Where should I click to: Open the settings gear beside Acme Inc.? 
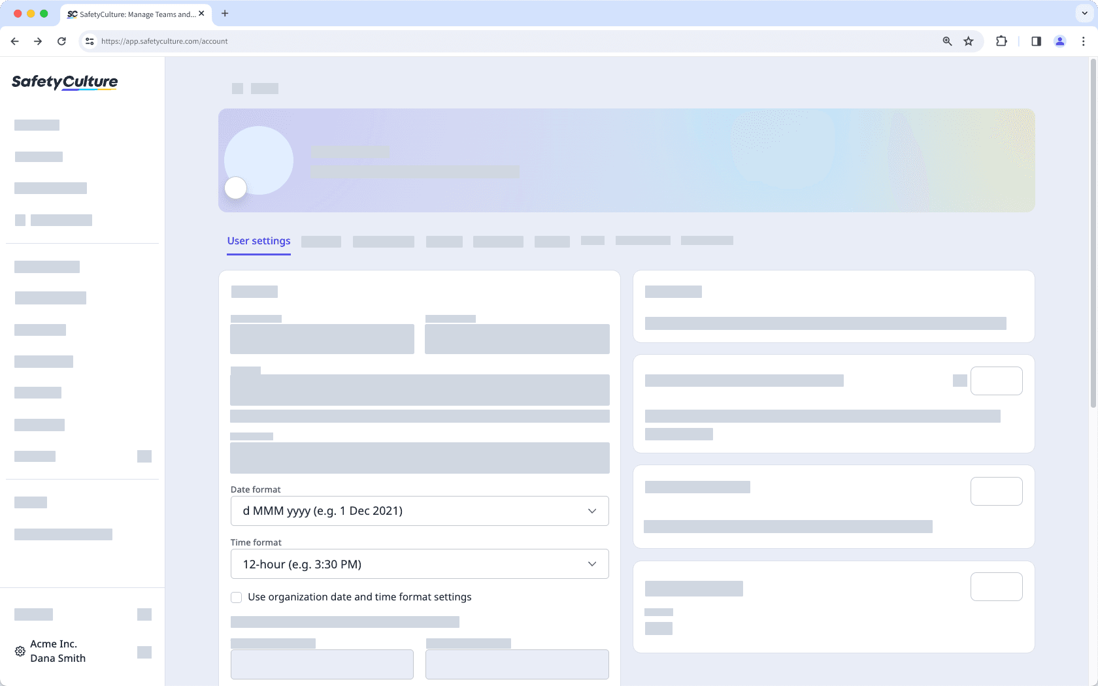click(19, 651)
